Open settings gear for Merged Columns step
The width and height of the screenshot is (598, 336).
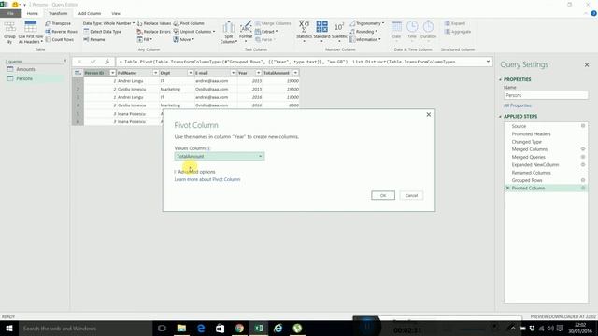(x=583, y=149)
